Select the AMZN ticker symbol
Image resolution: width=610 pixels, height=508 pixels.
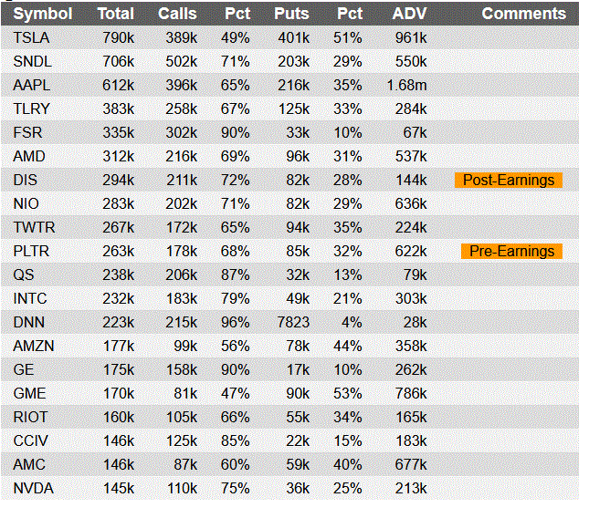pos(34,346)
